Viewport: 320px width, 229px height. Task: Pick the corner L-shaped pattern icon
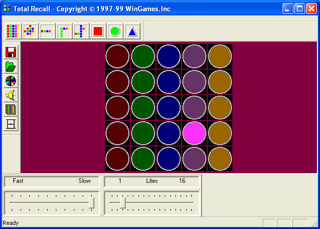(x=64, y=31)
